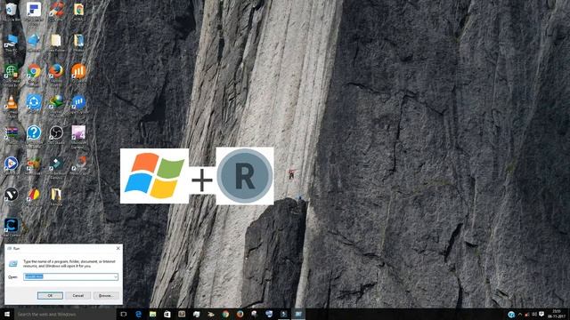Select the VLC media player cone icon
This screenshot has width=570, height=320.
11,103
